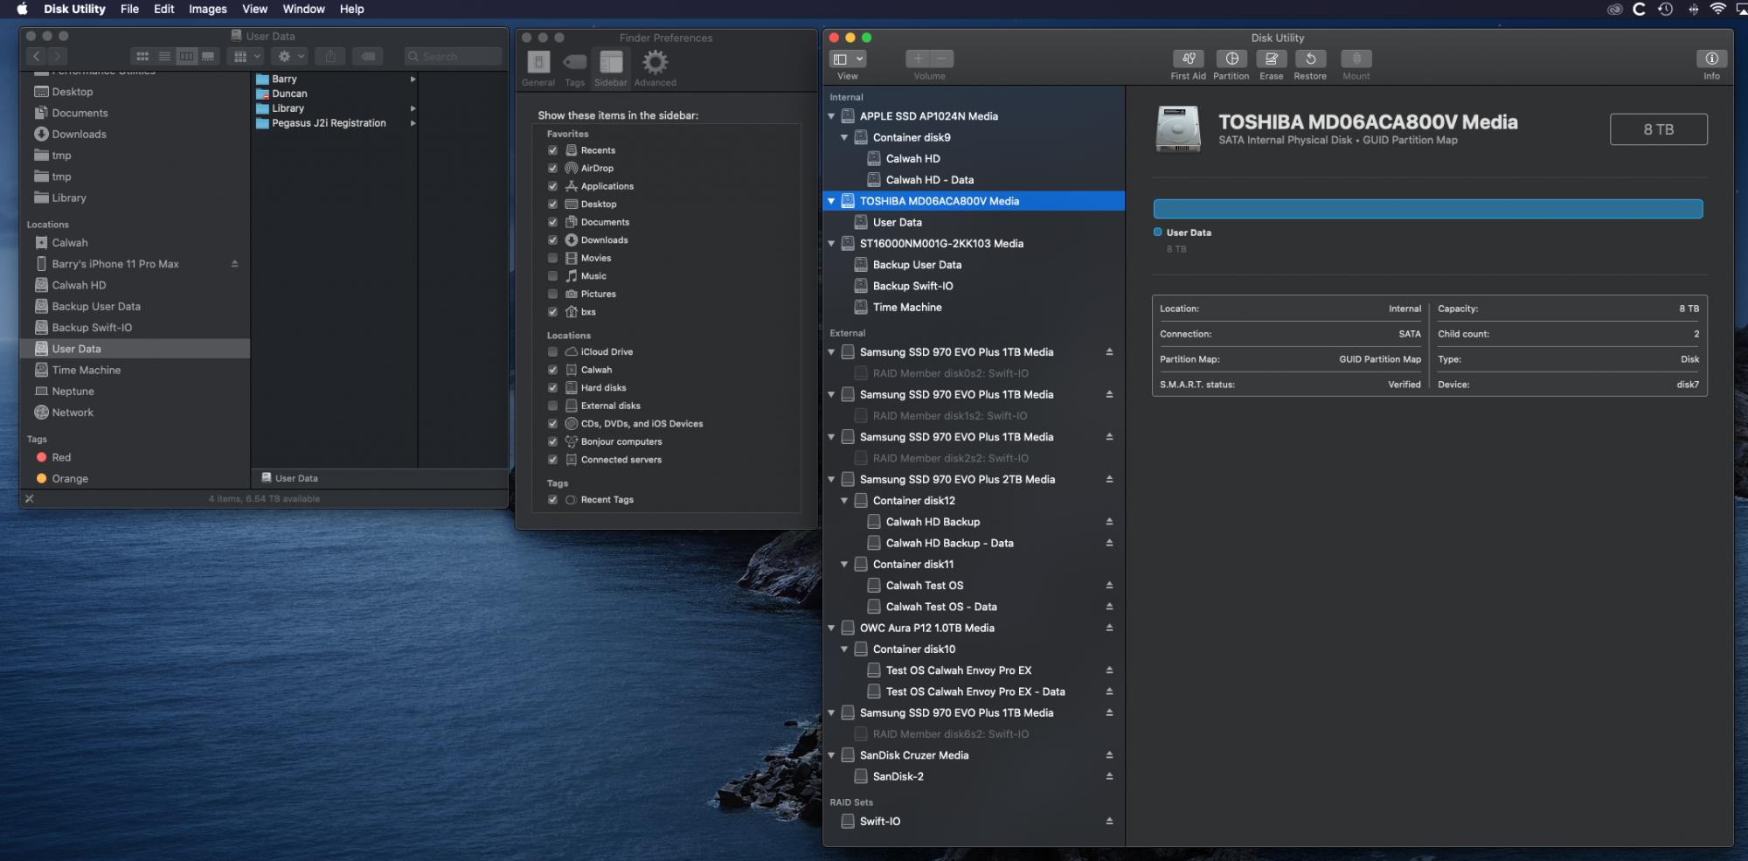
Task: Open the General pane in Finder Preferences
Action: coord(538,68)
